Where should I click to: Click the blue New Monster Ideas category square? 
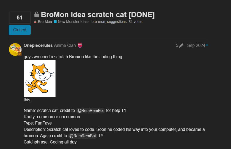coord(55,22)
